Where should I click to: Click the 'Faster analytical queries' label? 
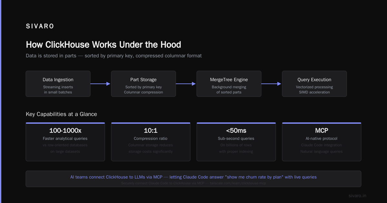pos(65,139)
